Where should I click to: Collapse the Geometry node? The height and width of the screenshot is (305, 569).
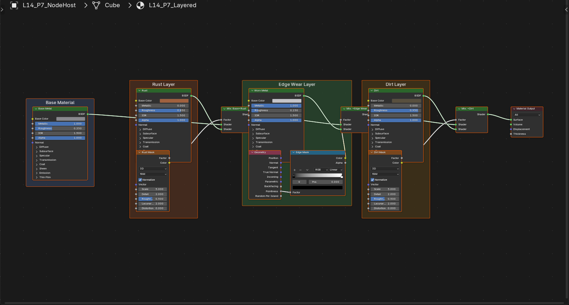click(252, 152)
